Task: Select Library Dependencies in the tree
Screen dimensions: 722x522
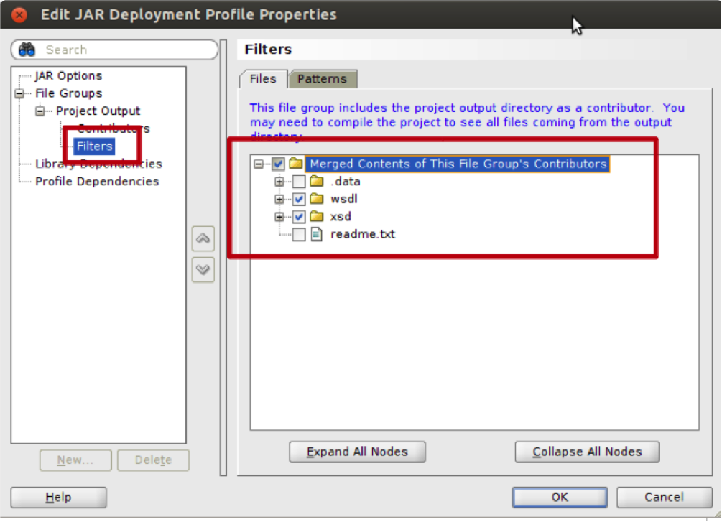Action: tap(98, 164)
